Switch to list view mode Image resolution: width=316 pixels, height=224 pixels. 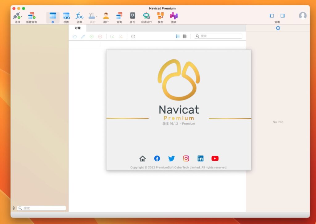(177, 36)
